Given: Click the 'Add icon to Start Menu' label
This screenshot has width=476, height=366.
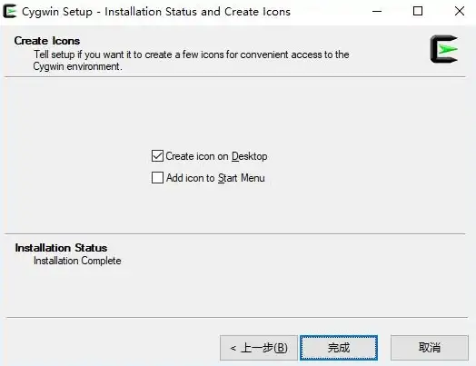Looking at the screenshot, I should click(215, 178).
